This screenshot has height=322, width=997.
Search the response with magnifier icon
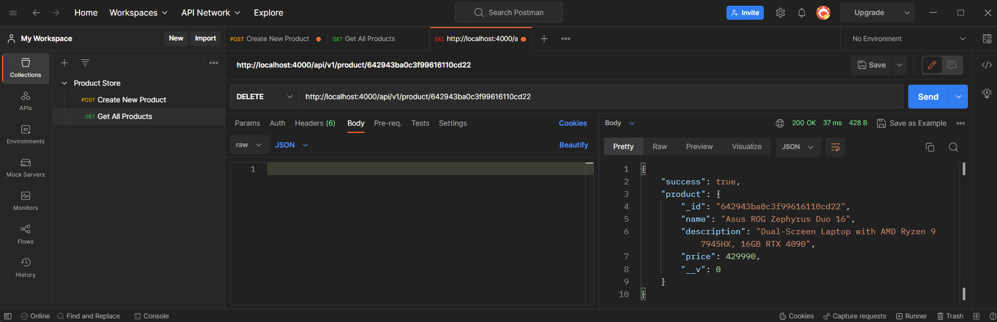[x=953, y=147]
